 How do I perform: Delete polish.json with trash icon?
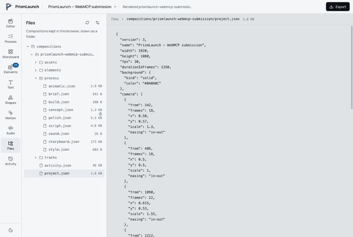point(100,114)
